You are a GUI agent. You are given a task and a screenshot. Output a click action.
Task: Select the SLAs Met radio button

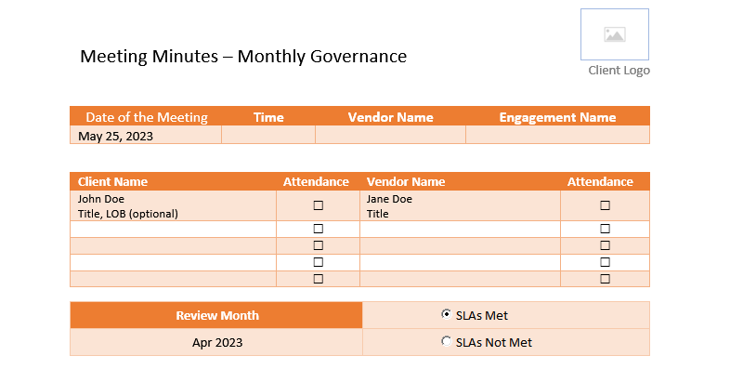(446, 314)
